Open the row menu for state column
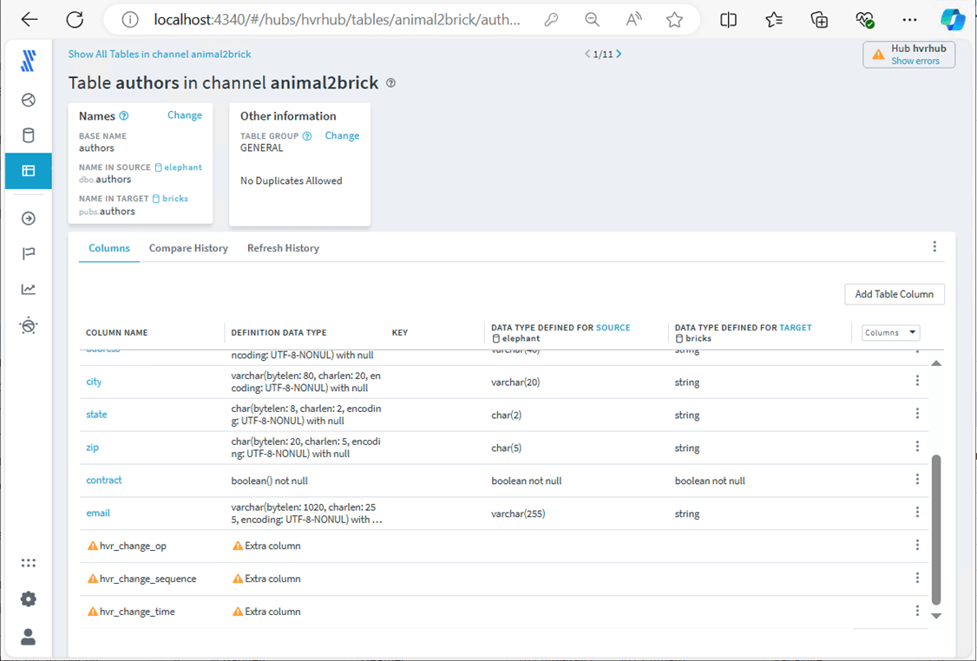 click(917, 414)
